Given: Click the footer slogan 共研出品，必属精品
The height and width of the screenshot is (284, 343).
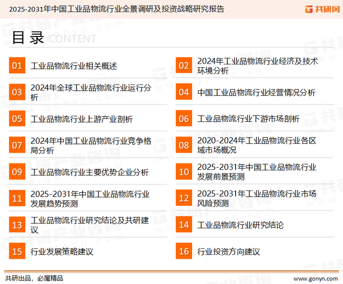Looking at the screenshot, I should 34,279.
